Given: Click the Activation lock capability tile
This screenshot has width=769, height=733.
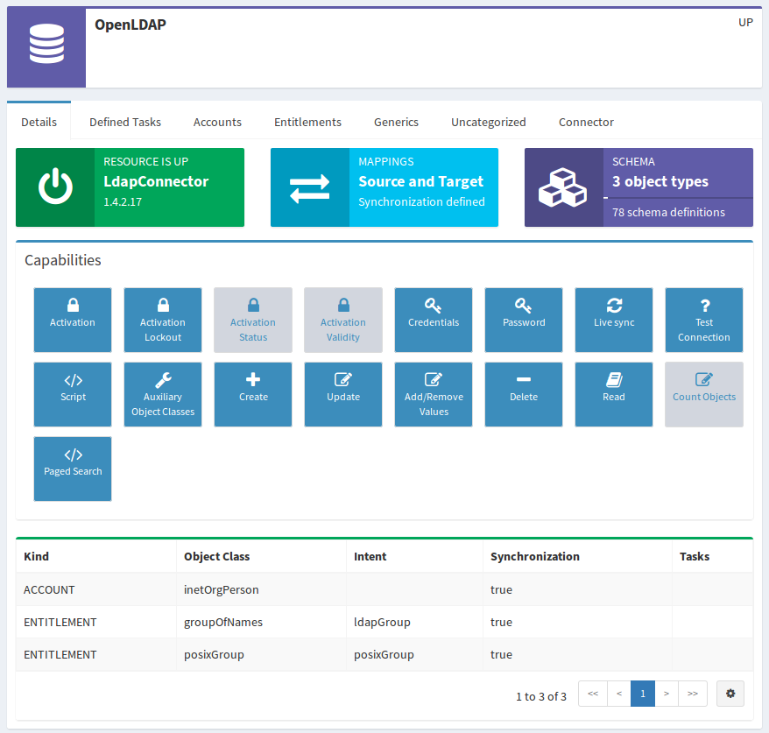Looking at the screenshot, I should 73,320.
